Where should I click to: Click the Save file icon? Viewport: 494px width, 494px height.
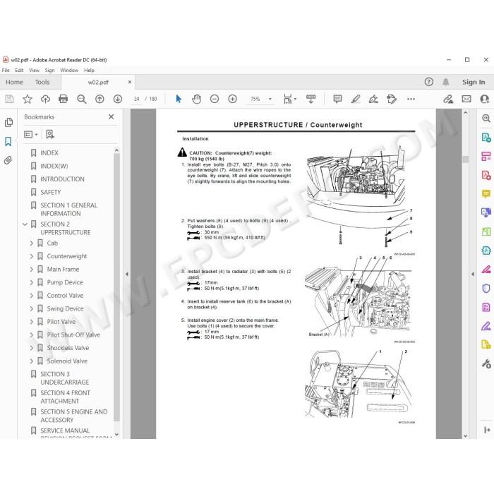[9, 99]
